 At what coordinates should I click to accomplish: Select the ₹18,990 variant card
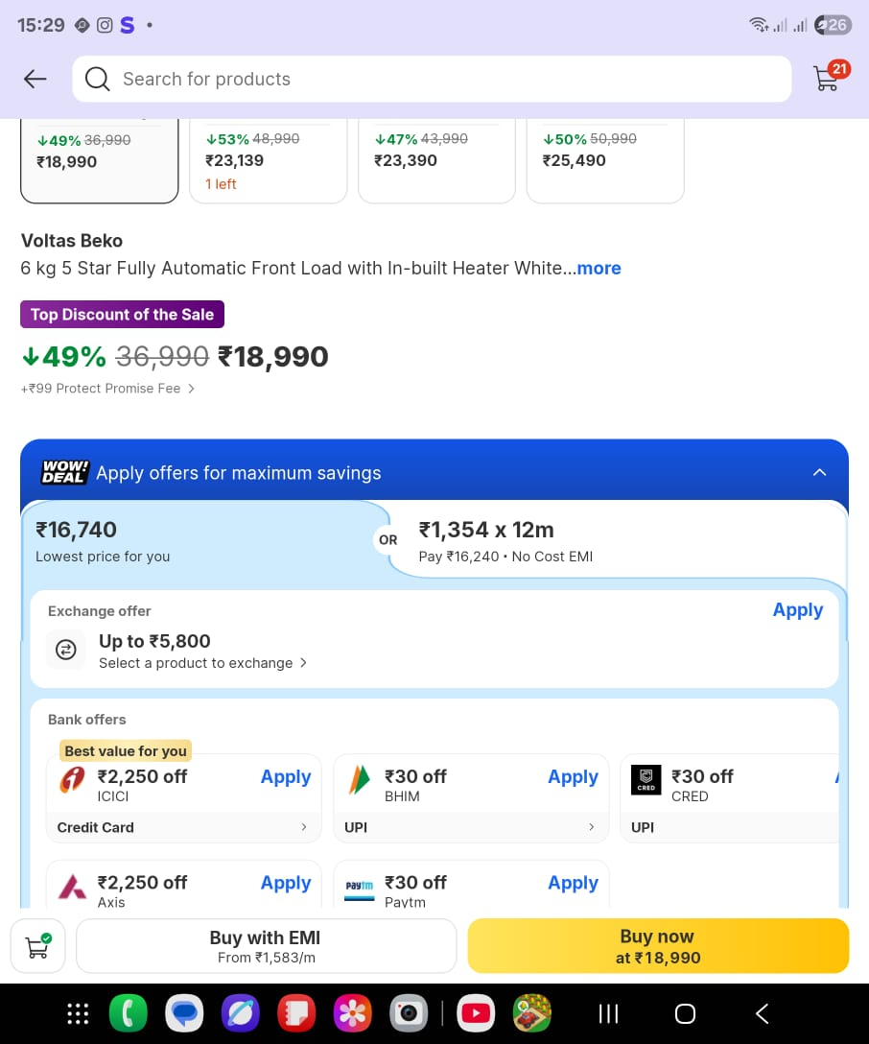(x=100, y=160)
